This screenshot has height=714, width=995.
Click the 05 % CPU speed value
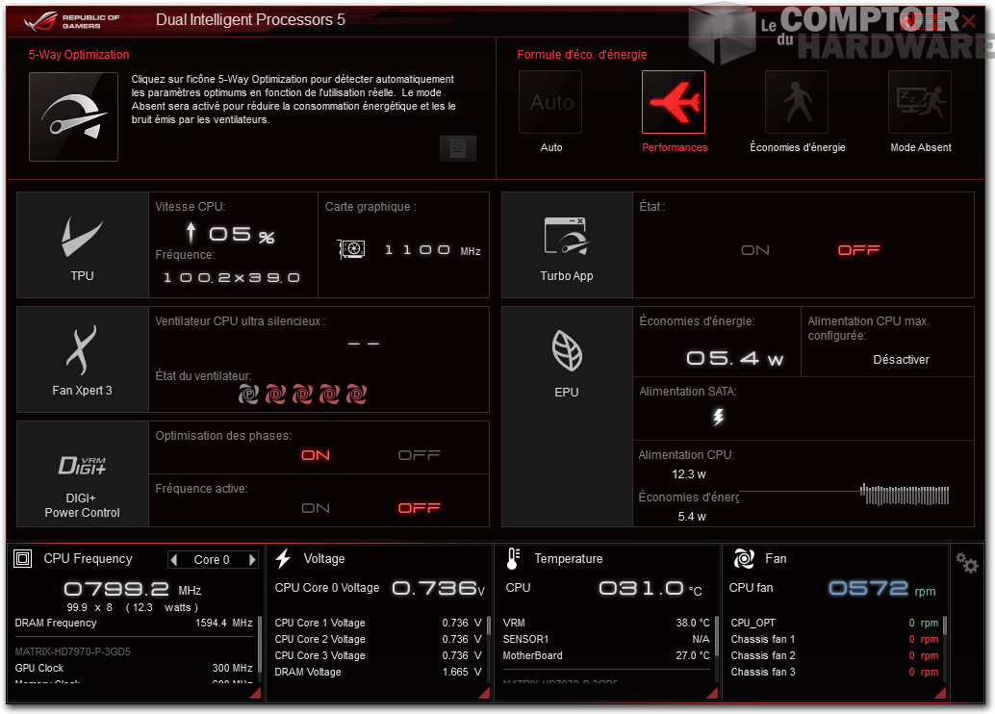point(242,235)
